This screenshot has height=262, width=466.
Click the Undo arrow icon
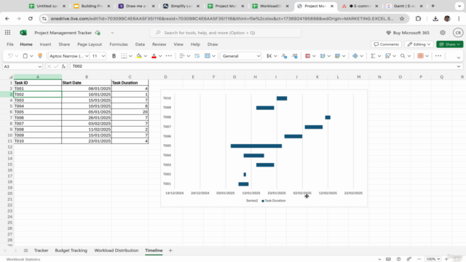(x=10, y=56)
